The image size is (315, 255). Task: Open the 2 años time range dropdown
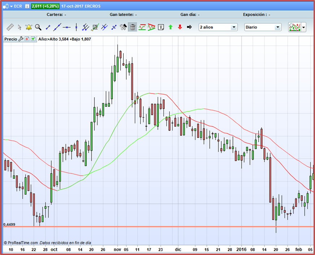point(218,27)
